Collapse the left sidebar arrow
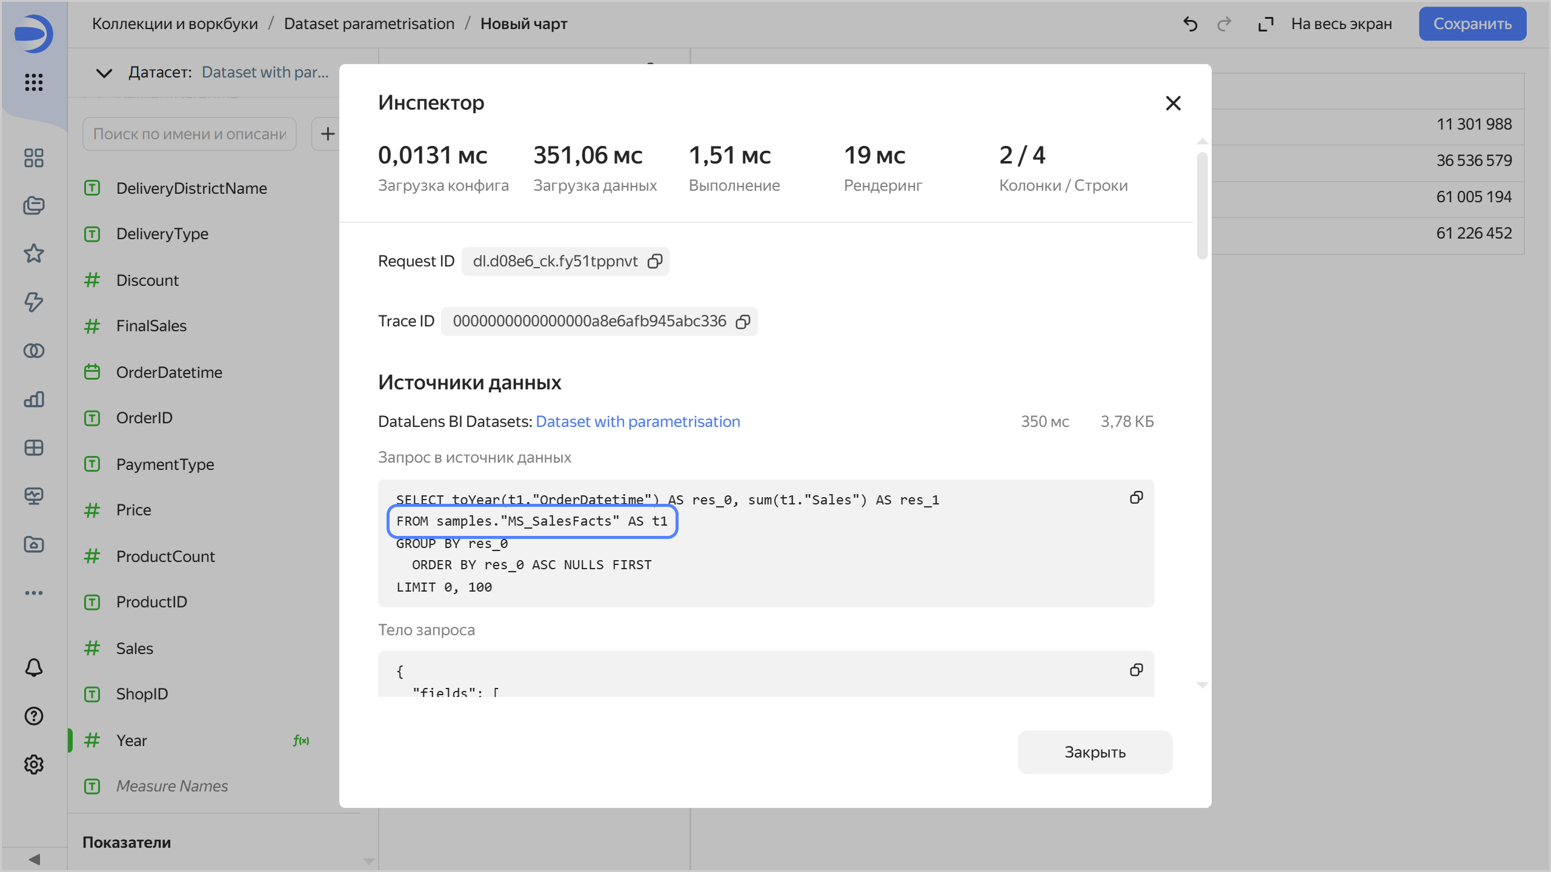Screen dimensions: 1551x872 (x=35, y=859)
